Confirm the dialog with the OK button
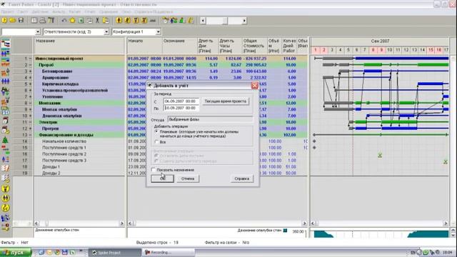Image resolution: width=457 pixels, height=257 pixels. pos(162,178)
